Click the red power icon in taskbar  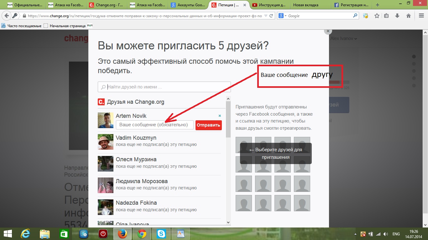click(103, 233)
